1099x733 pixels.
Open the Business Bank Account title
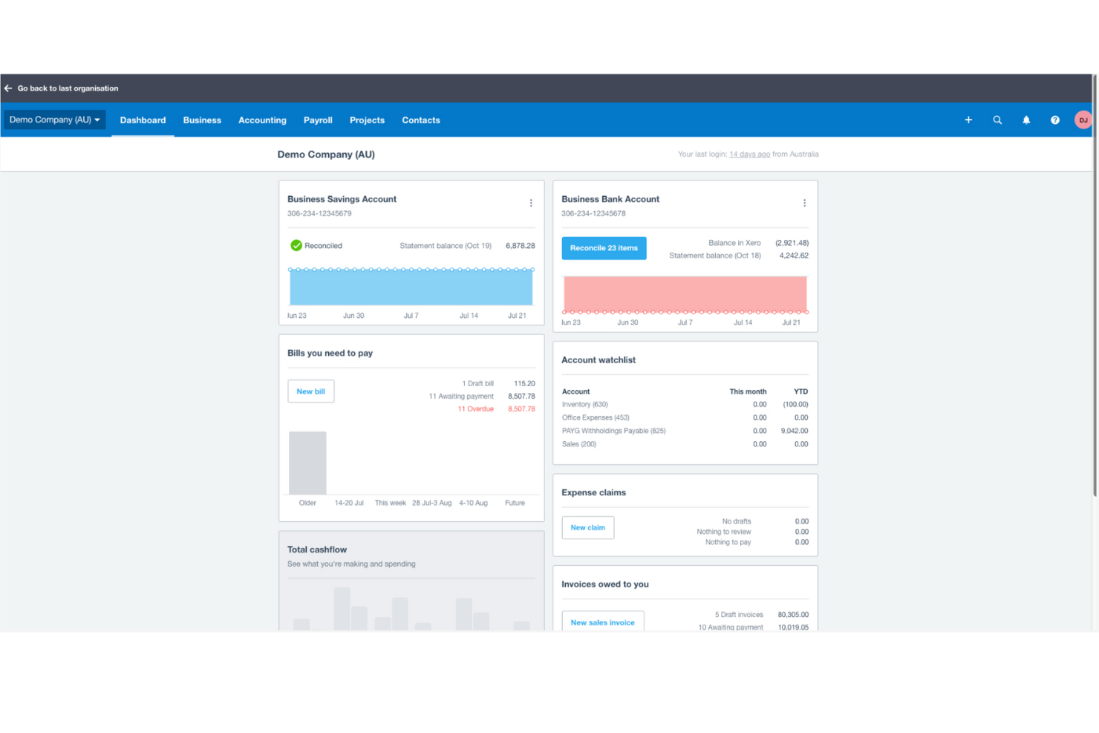[610, 199]
